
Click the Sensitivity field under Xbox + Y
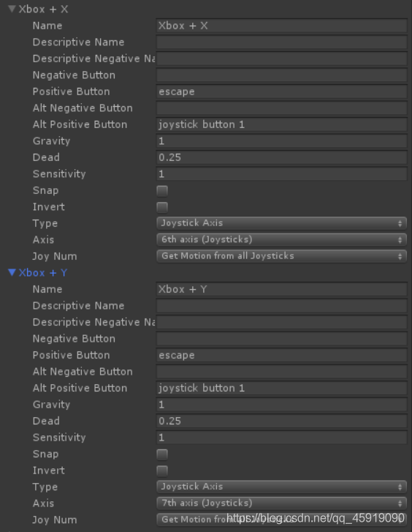[x=281, y=438]
